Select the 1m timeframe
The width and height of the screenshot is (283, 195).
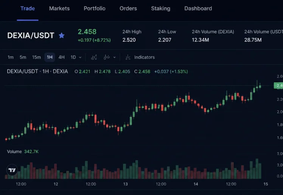11,57
